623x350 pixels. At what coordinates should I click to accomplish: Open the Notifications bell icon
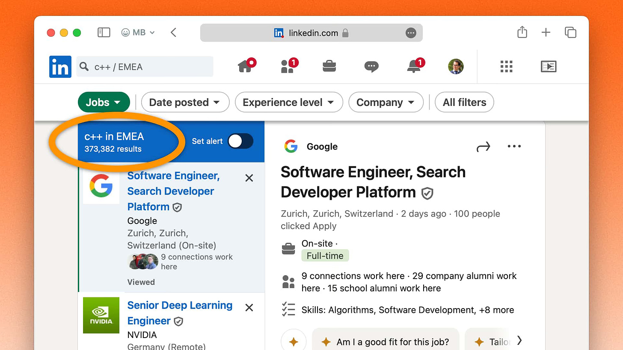(415, 66)
